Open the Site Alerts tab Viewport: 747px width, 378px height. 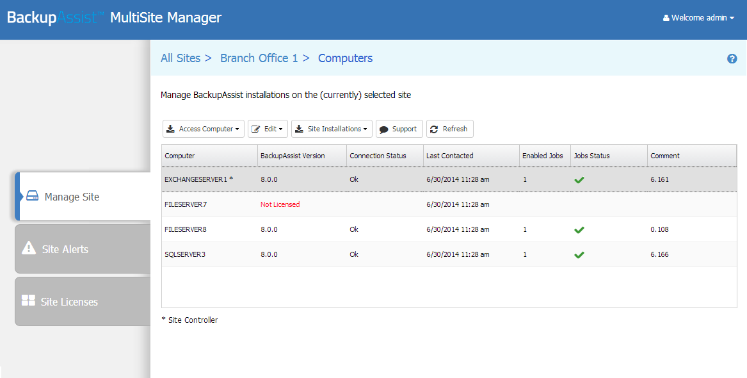(83, 249)
